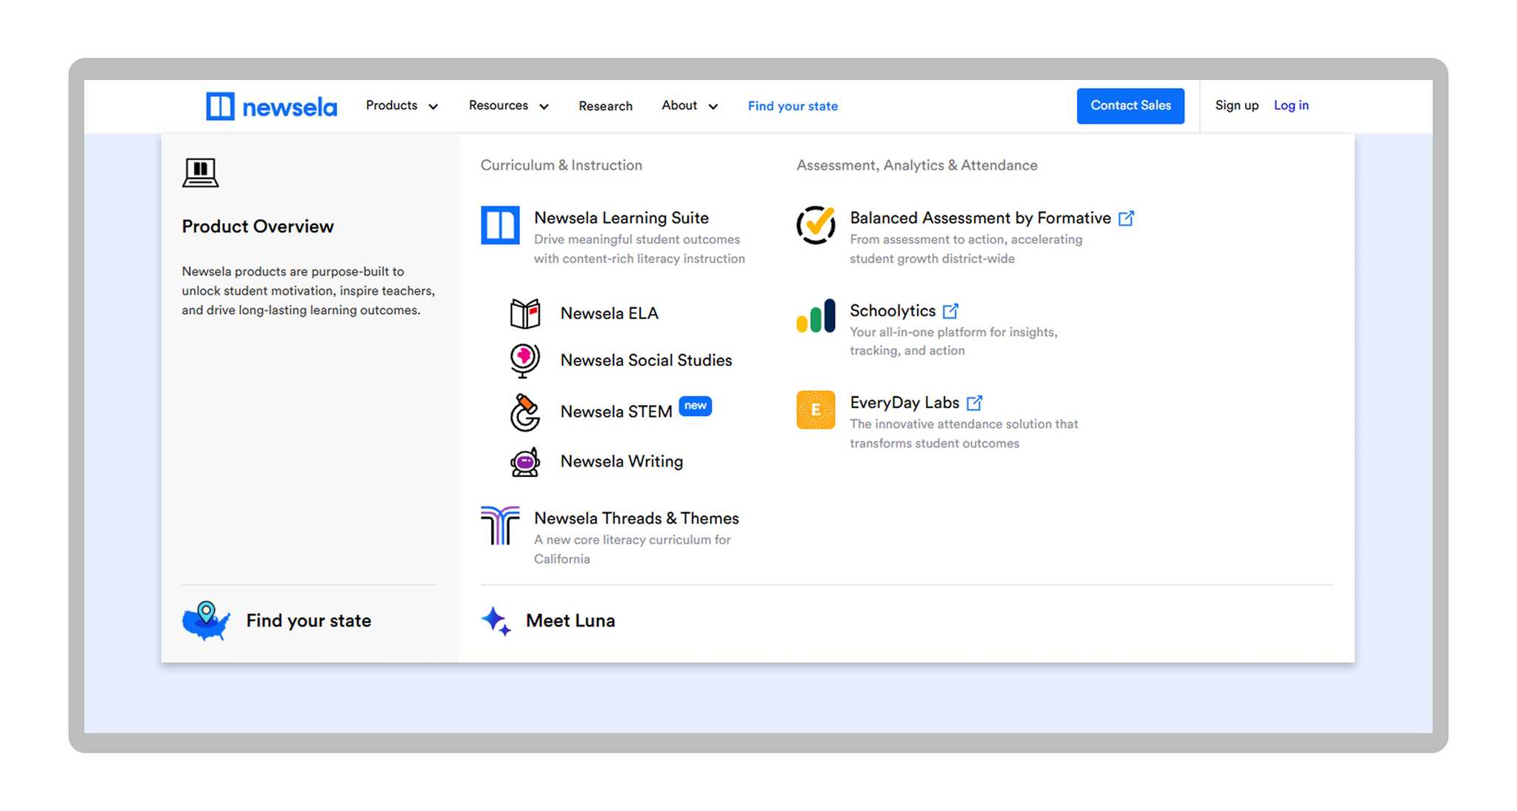
Task: Click the EveryDay Labs orange E icon
Action: click(816, 410)
